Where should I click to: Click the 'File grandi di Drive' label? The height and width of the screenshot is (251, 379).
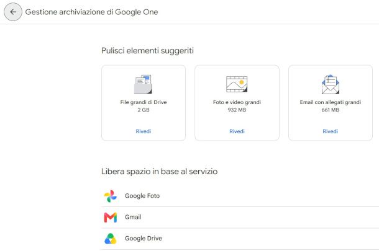(144, 102)
